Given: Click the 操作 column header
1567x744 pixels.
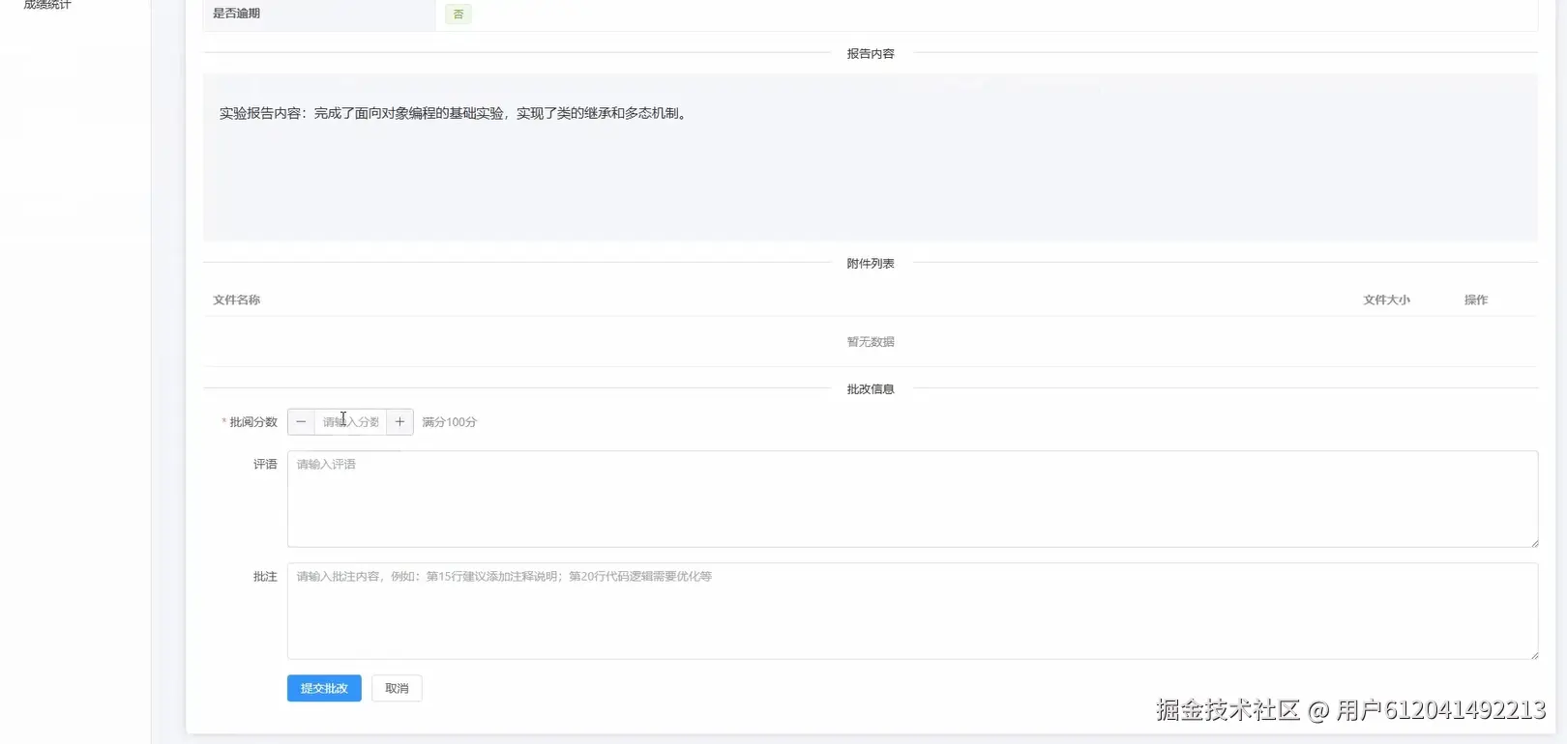Looking at the screenshot, I should [1476, 300].
